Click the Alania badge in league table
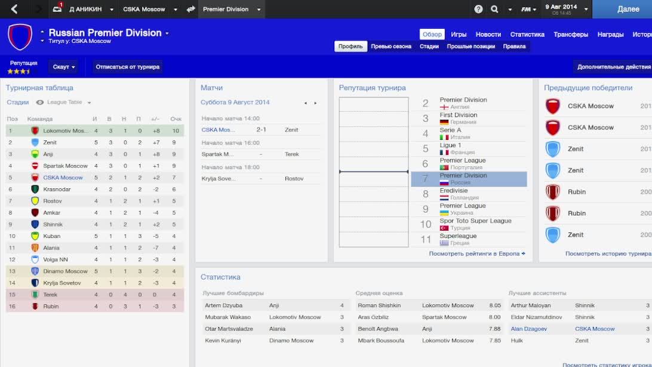The image size is (652, 367). coord(35,247)
